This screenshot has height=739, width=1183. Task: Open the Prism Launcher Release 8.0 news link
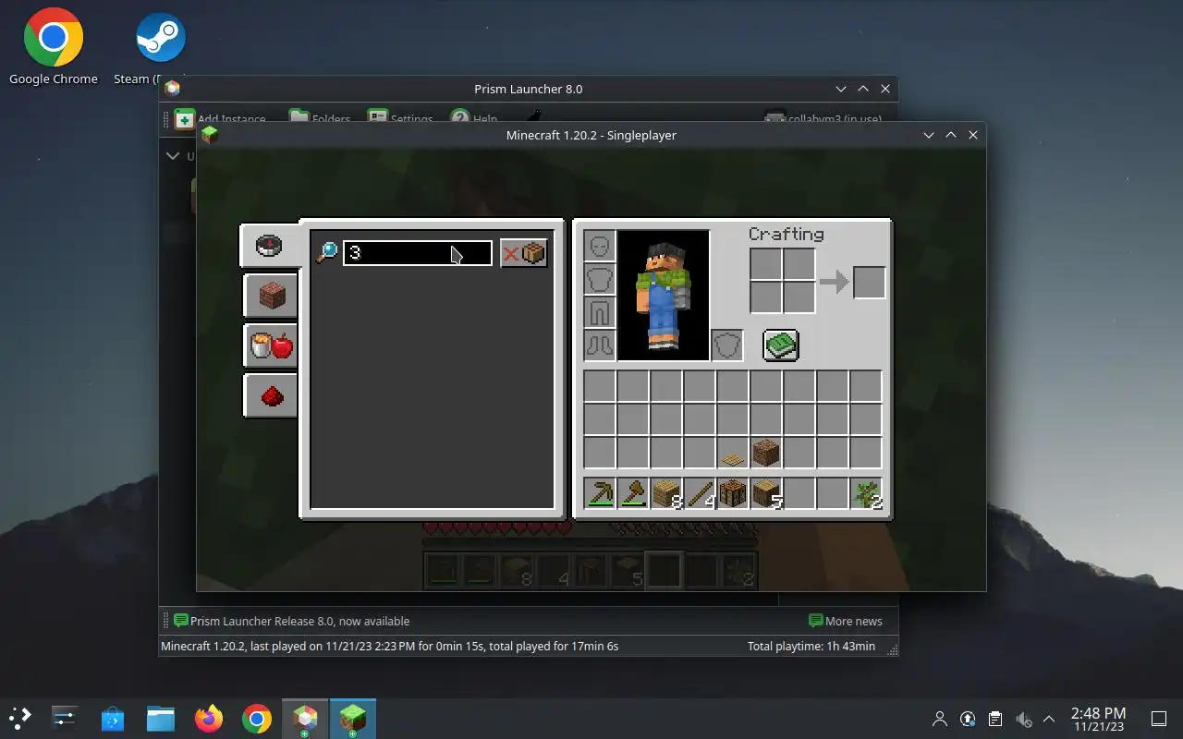[x=291, y=621]
